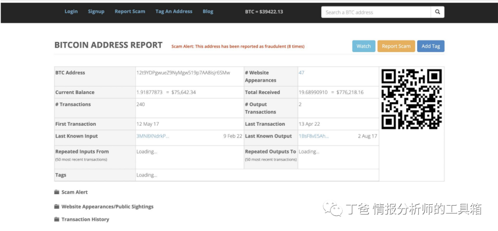The width and height of the screenshot is (498, 231).
Task: Click the transactions count 240
Action: click(x=140, y=104)
